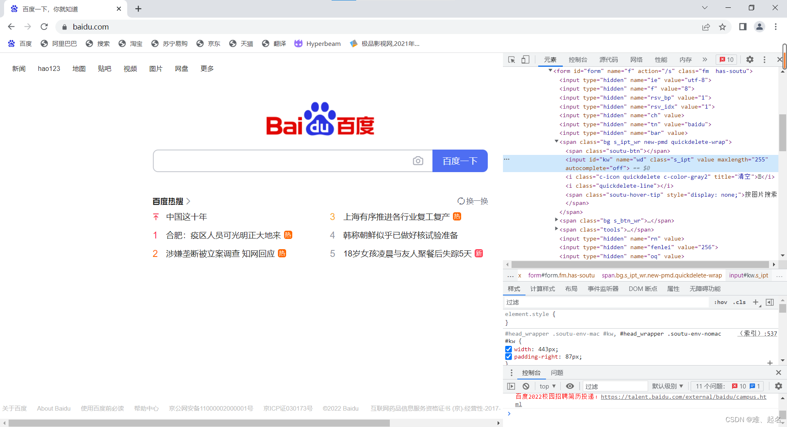Click the (索引):537 source link
This screenshot has height=427, width=787.
(x=757, y=334)
